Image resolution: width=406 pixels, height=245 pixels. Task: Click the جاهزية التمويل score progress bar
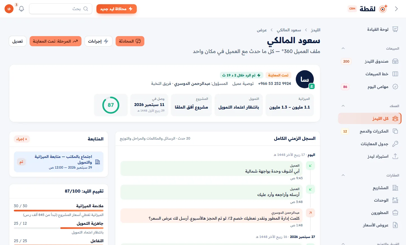tap(59, 228)
